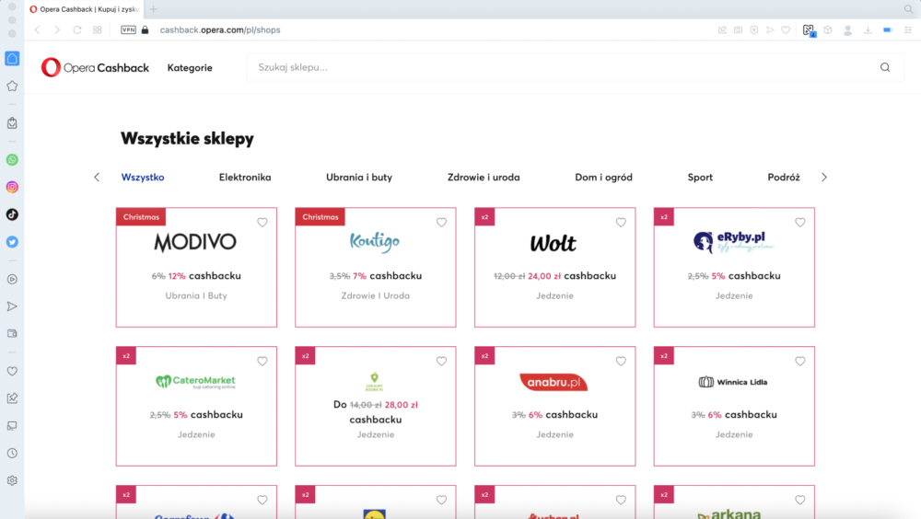This screenshot has height=519, width=921.
Task: Open the shopping bag sidebar icon
Action: (x=12, y=122)
